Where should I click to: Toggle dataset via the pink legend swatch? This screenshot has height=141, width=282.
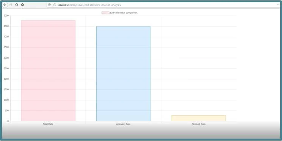105,13
